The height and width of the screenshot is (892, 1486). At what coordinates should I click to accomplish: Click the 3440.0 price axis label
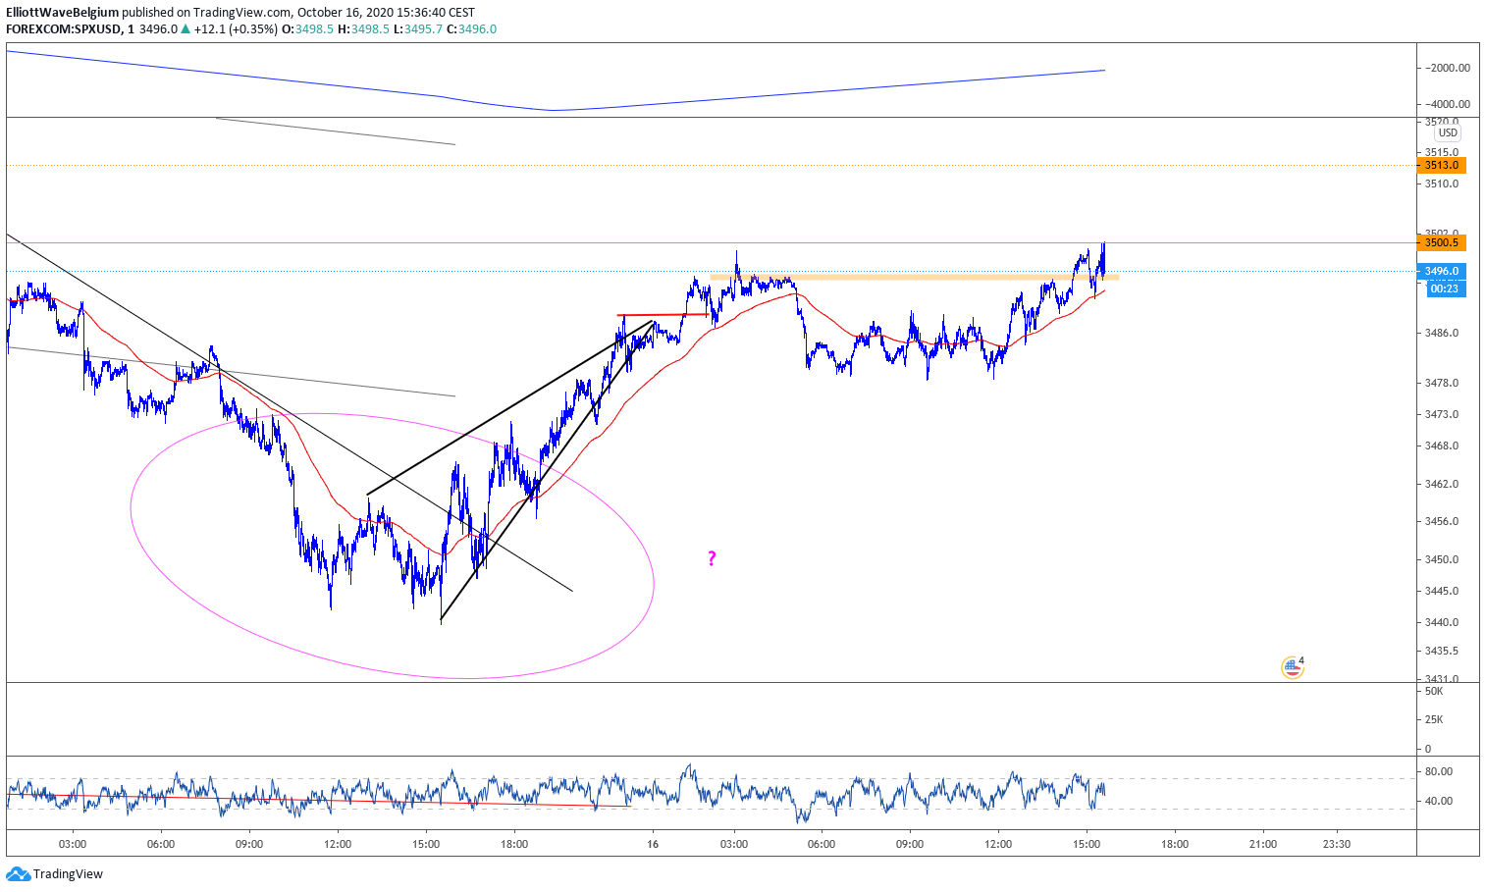(1442, 622)
